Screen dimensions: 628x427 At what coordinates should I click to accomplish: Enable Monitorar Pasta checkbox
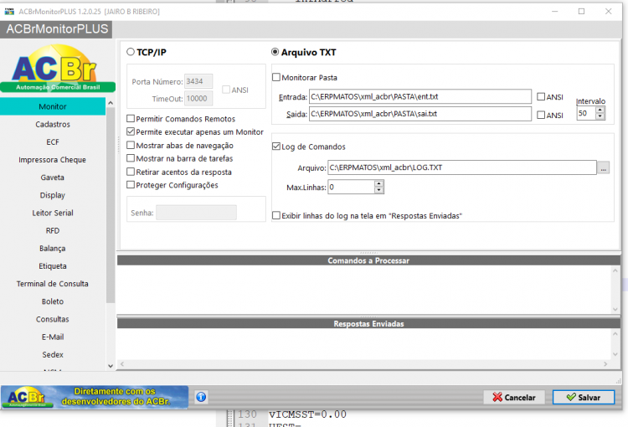[276, 77]
